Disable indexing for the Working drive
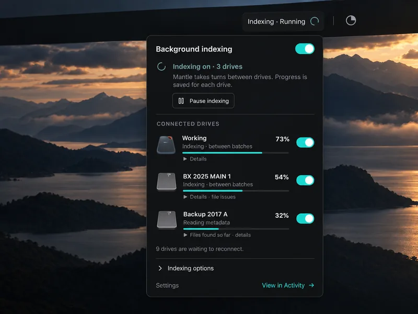The image size is (418, 314). (x=305, y=142)
